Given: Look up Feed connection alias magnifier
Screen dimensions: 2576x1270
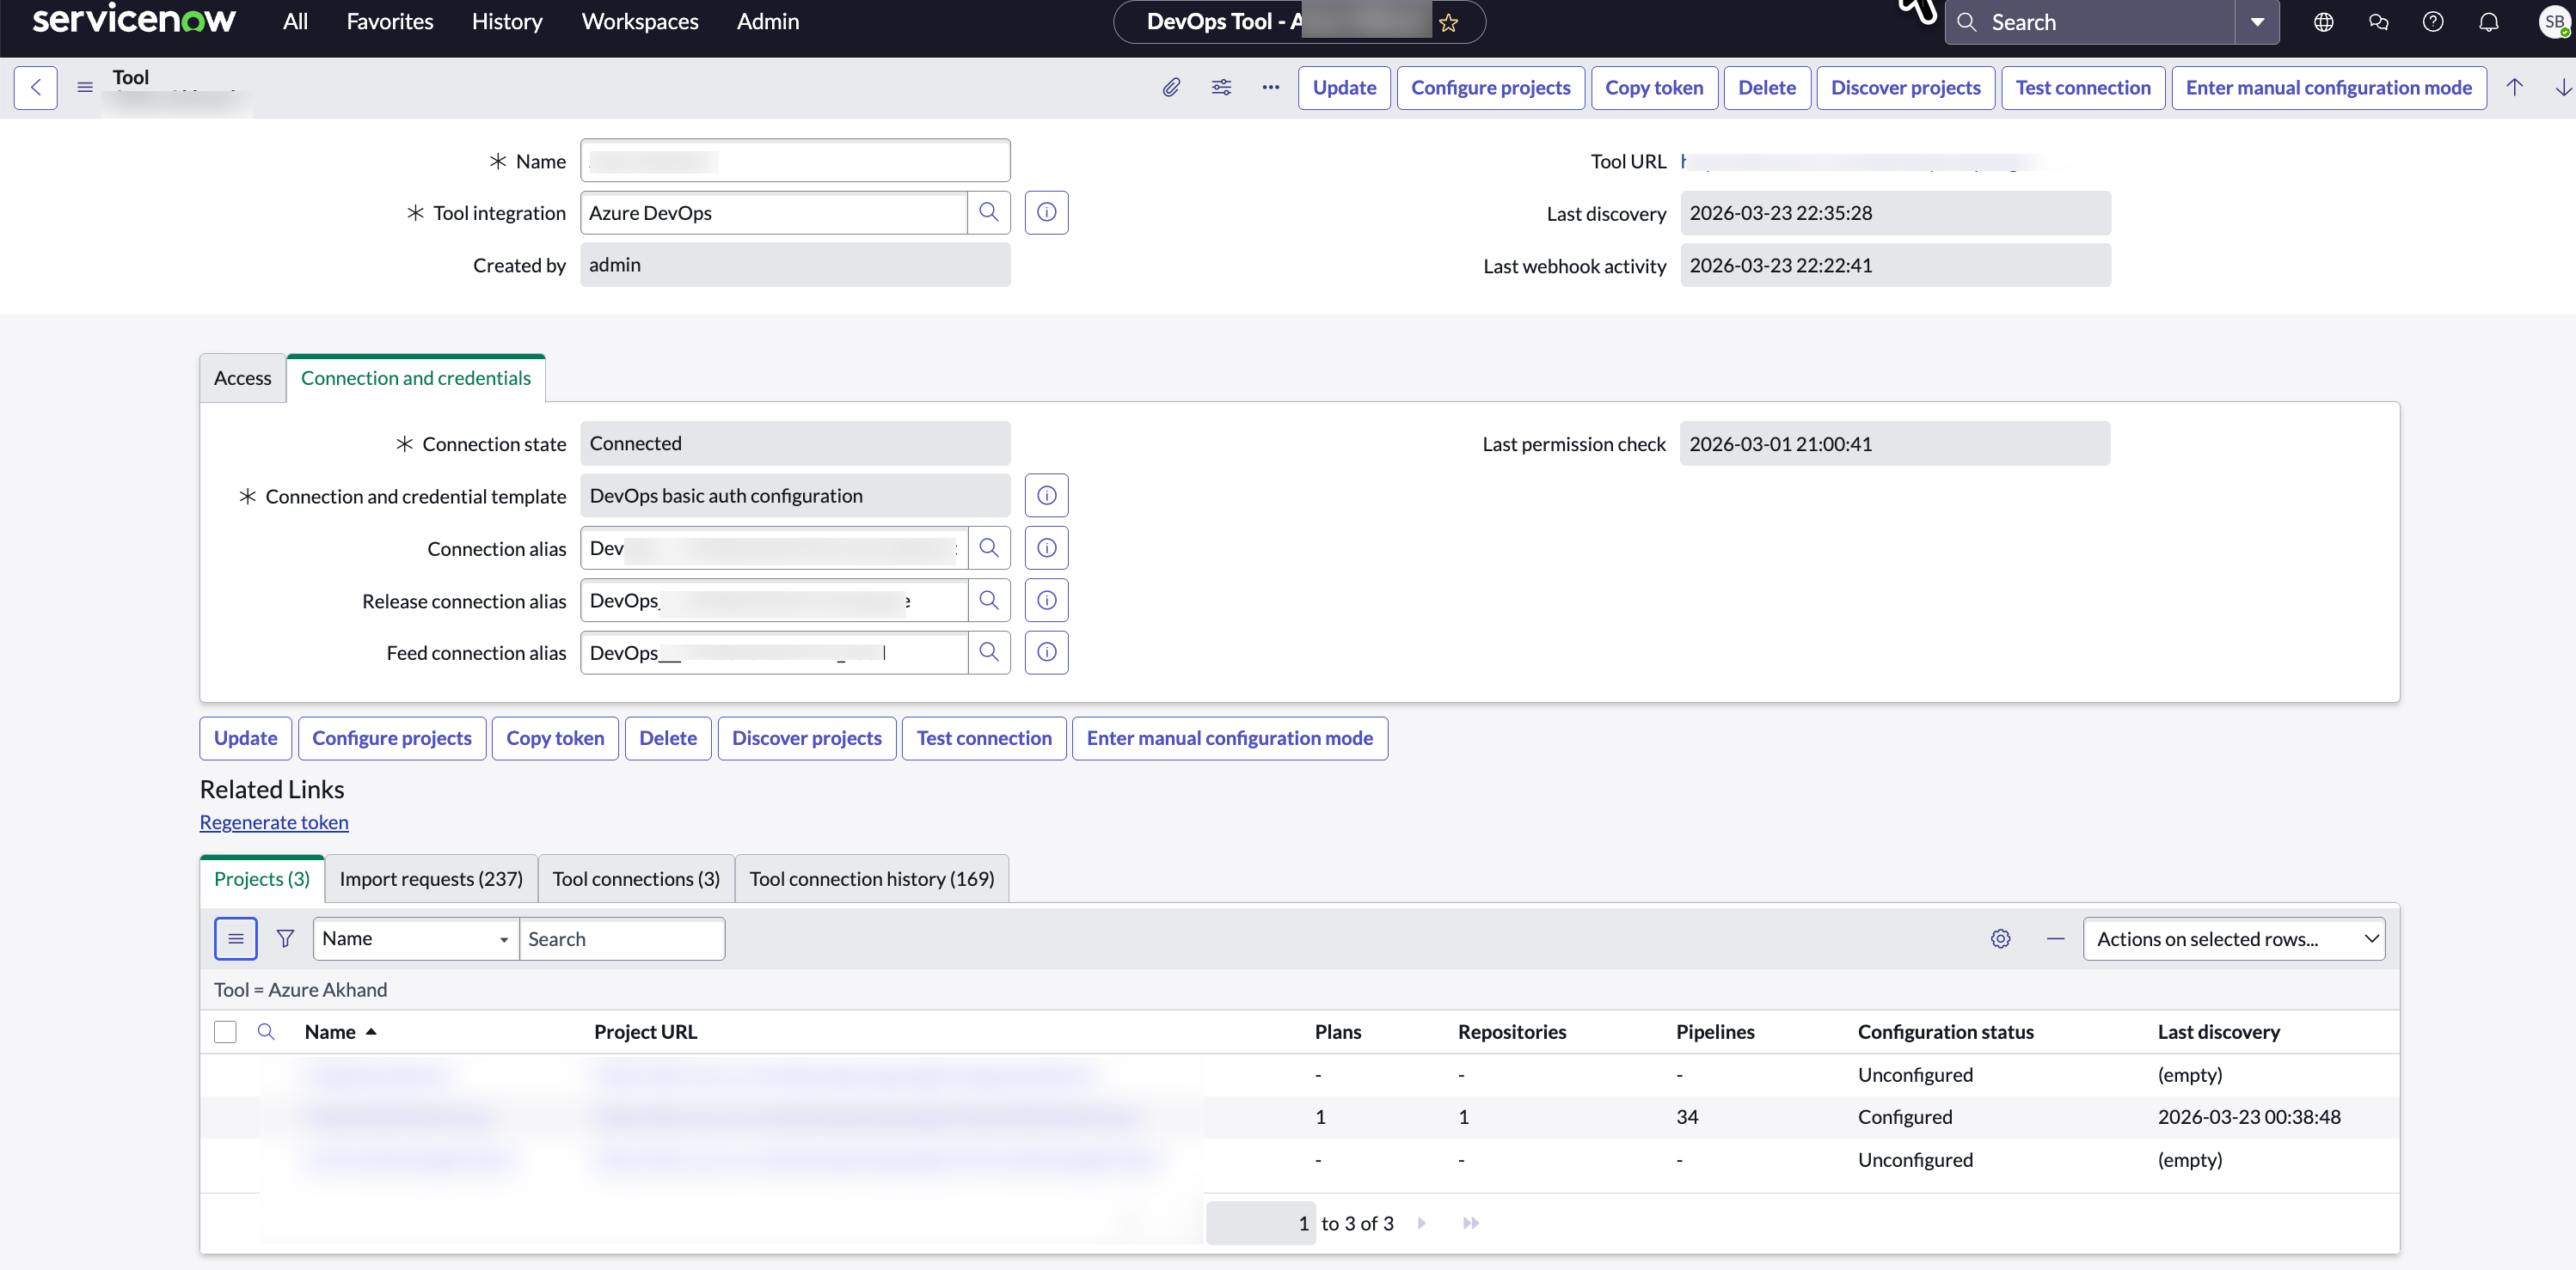Looking at the screenshot, I should (x=989, y=652).
